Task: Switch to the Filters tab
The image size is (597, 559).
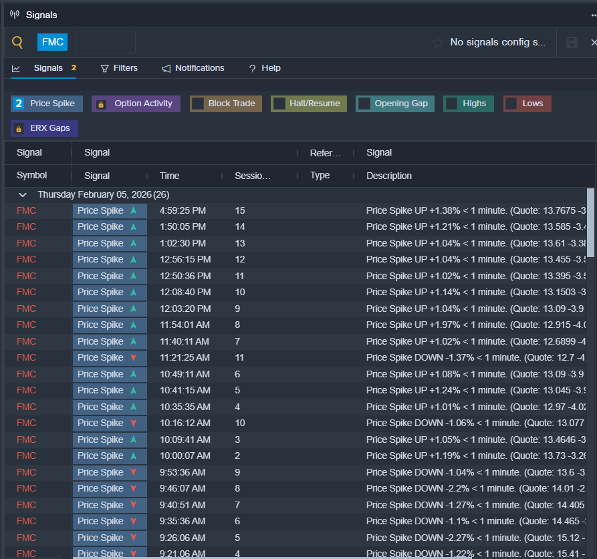Action: click(x=119, y=68)
